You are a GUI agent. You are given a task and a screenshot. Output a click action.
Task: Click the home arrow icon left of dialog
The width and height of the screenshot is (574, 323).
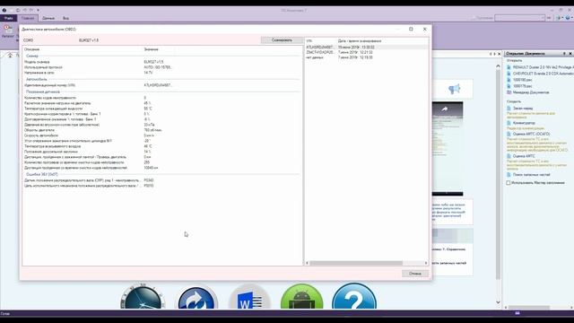pos(10,55)
